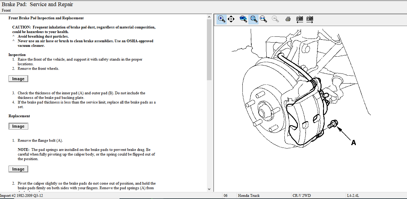The height and width of the screenshot is (199, 407).
Task: Click the fit to width magnifier
Action: (x=263, y=19)
